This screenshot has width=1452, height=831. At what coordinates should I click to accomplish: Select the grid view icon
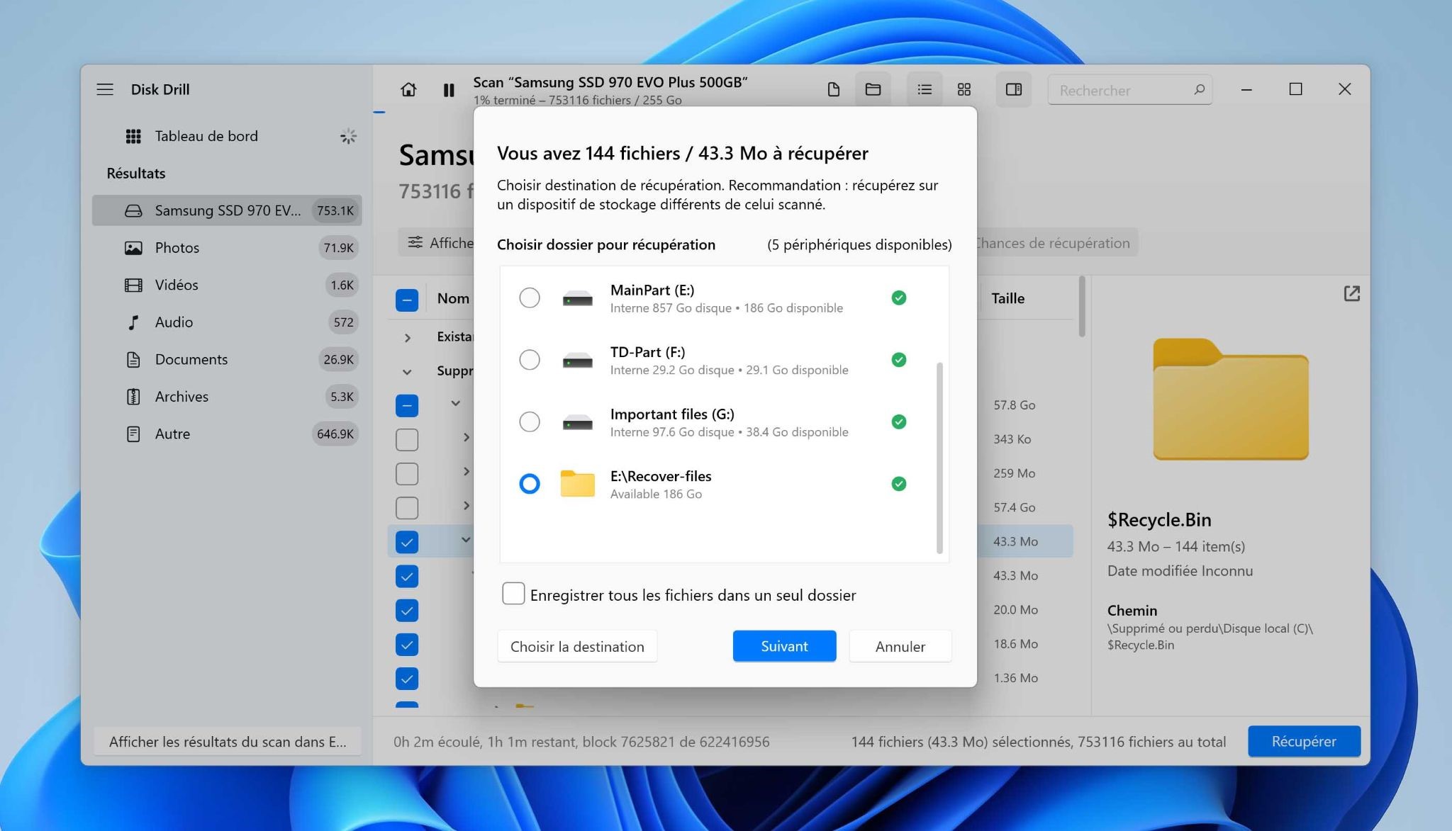[x=962, y=89]
